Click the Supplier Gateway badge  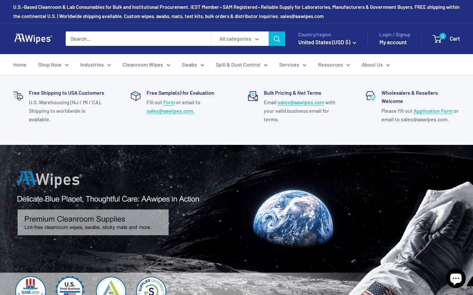tap(151, 286)
